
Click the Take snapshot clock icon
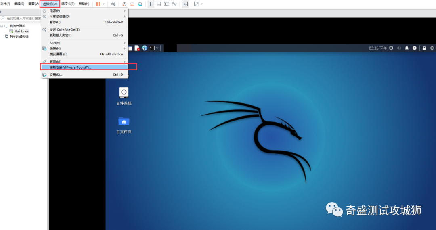click(x=124, y=4)
